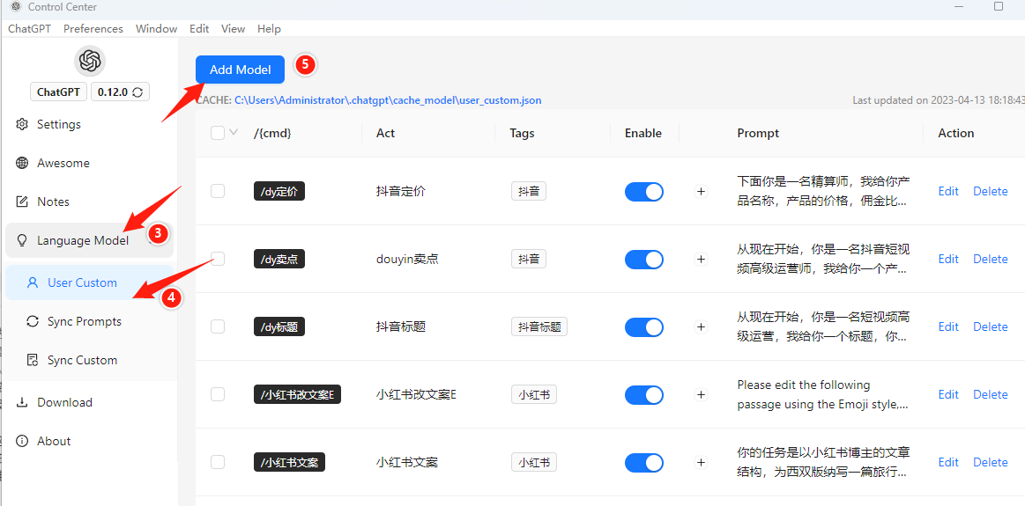This screenshot has width=1025, height=506.
Task: Expand the /dy标题 row with the plus icon
Action: click(x=702, y=326)
